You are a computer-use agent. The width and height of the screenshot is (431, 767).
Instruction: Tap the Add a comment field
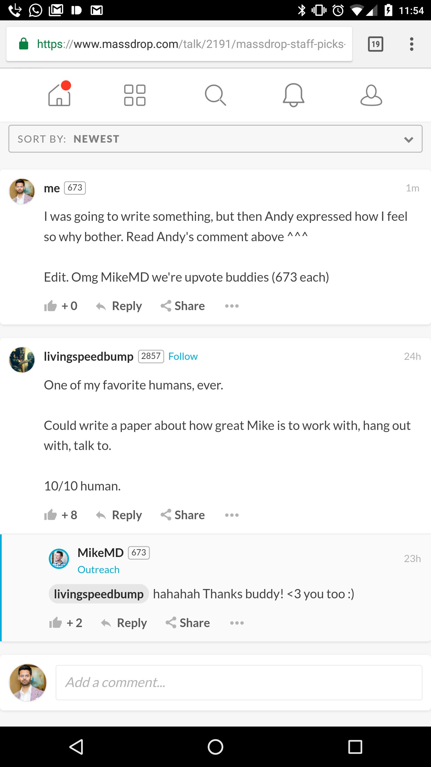click(239, 683)
